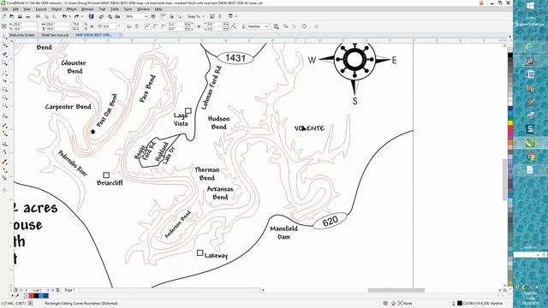Toggle the lock ratio padlock
Screen dimensions: 548x308
point(92,27)
